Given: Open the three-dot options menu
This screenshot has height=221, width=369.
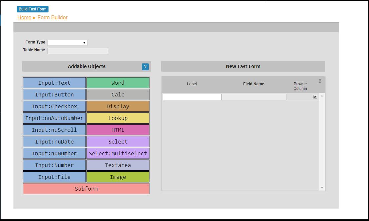Looking at the screenshot, I should coord(320,81).
